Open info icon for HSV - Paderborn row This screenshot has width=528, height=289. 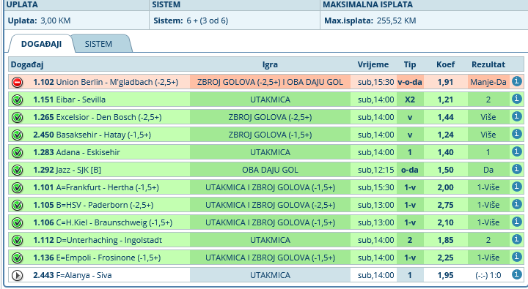tap(517, 204)
